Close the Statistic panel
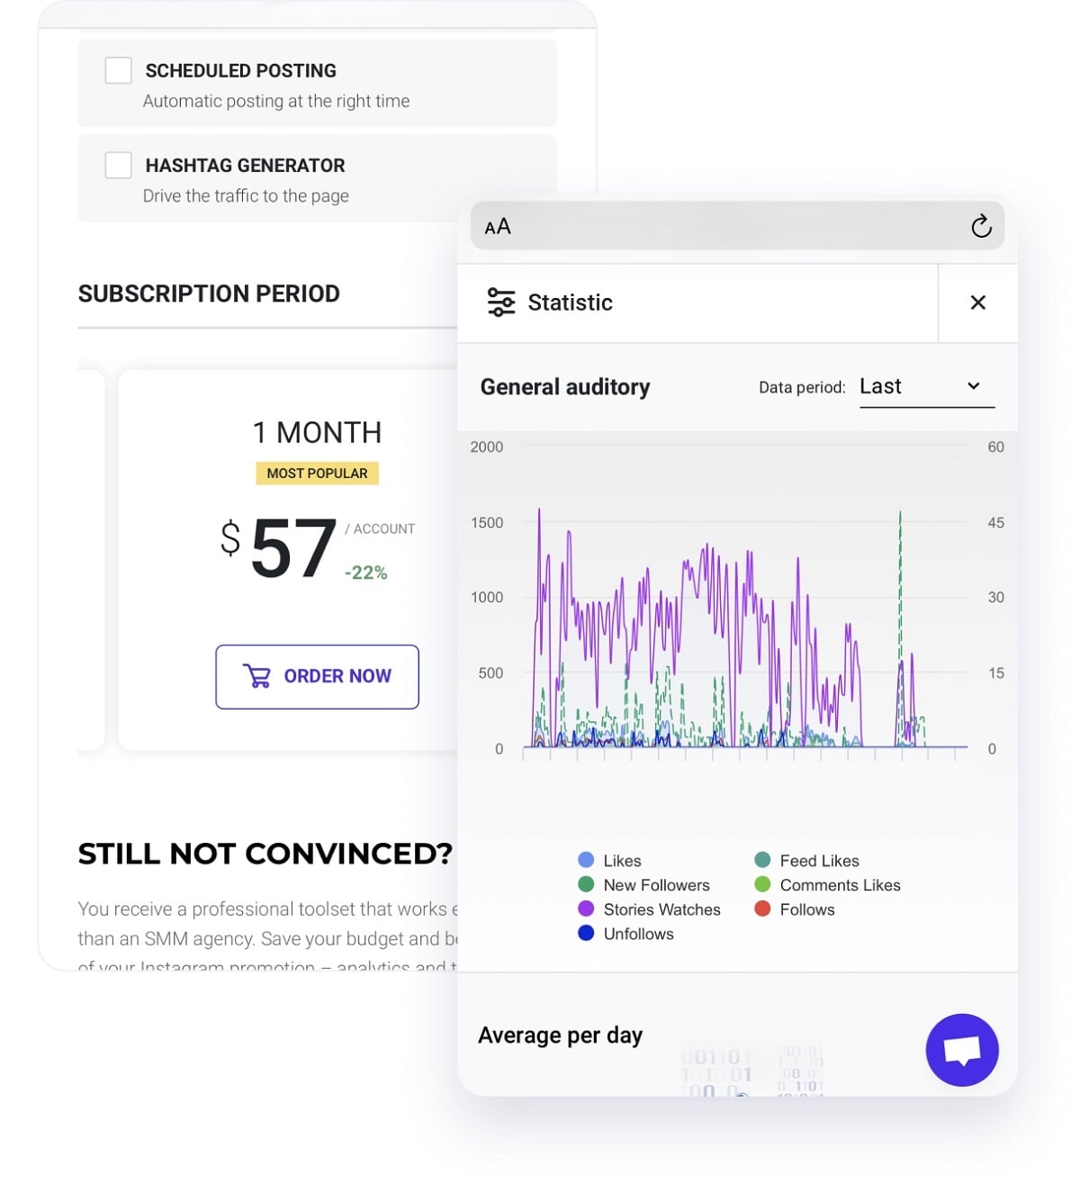The height and width of the screenshot is (1194, 1080). coord(978,303)
